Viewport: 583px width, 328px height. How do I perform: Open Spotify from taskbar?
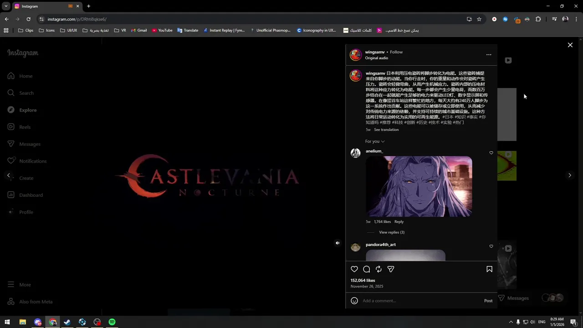112,322
